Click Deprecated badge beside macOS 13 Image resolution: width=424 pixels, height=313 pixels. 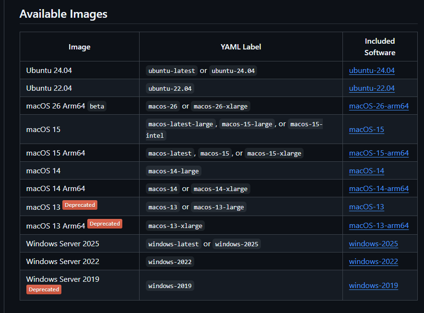pos(80,205)
